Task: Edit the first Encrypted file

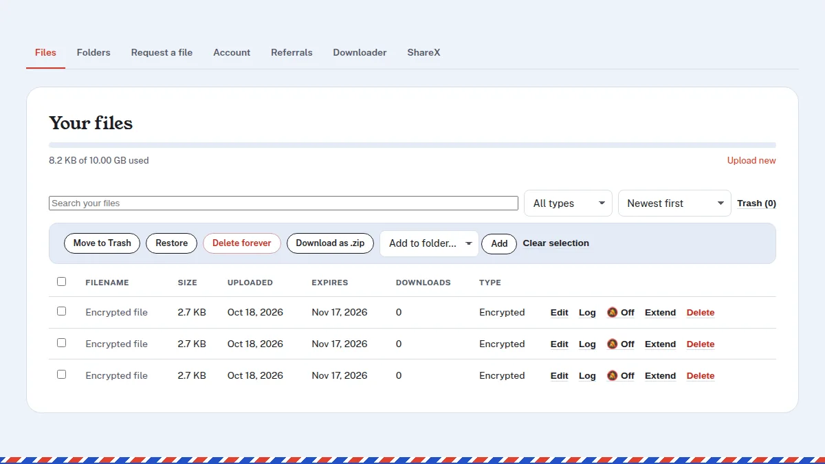Action: click(x=560, y=312)
